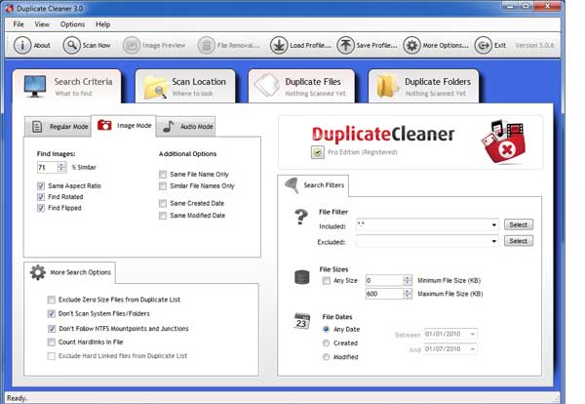The height and width of the screenshot is (404, 585).
Task: Click the Audio Mode music note icon
Action: click(x=169, y=127)
